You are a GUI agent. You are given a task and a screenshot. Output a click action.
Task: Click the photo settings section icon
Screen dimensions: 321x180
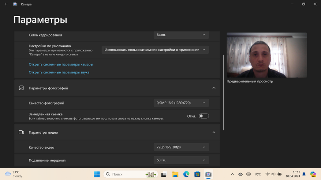pyautogui.click(x=21, y=88)
